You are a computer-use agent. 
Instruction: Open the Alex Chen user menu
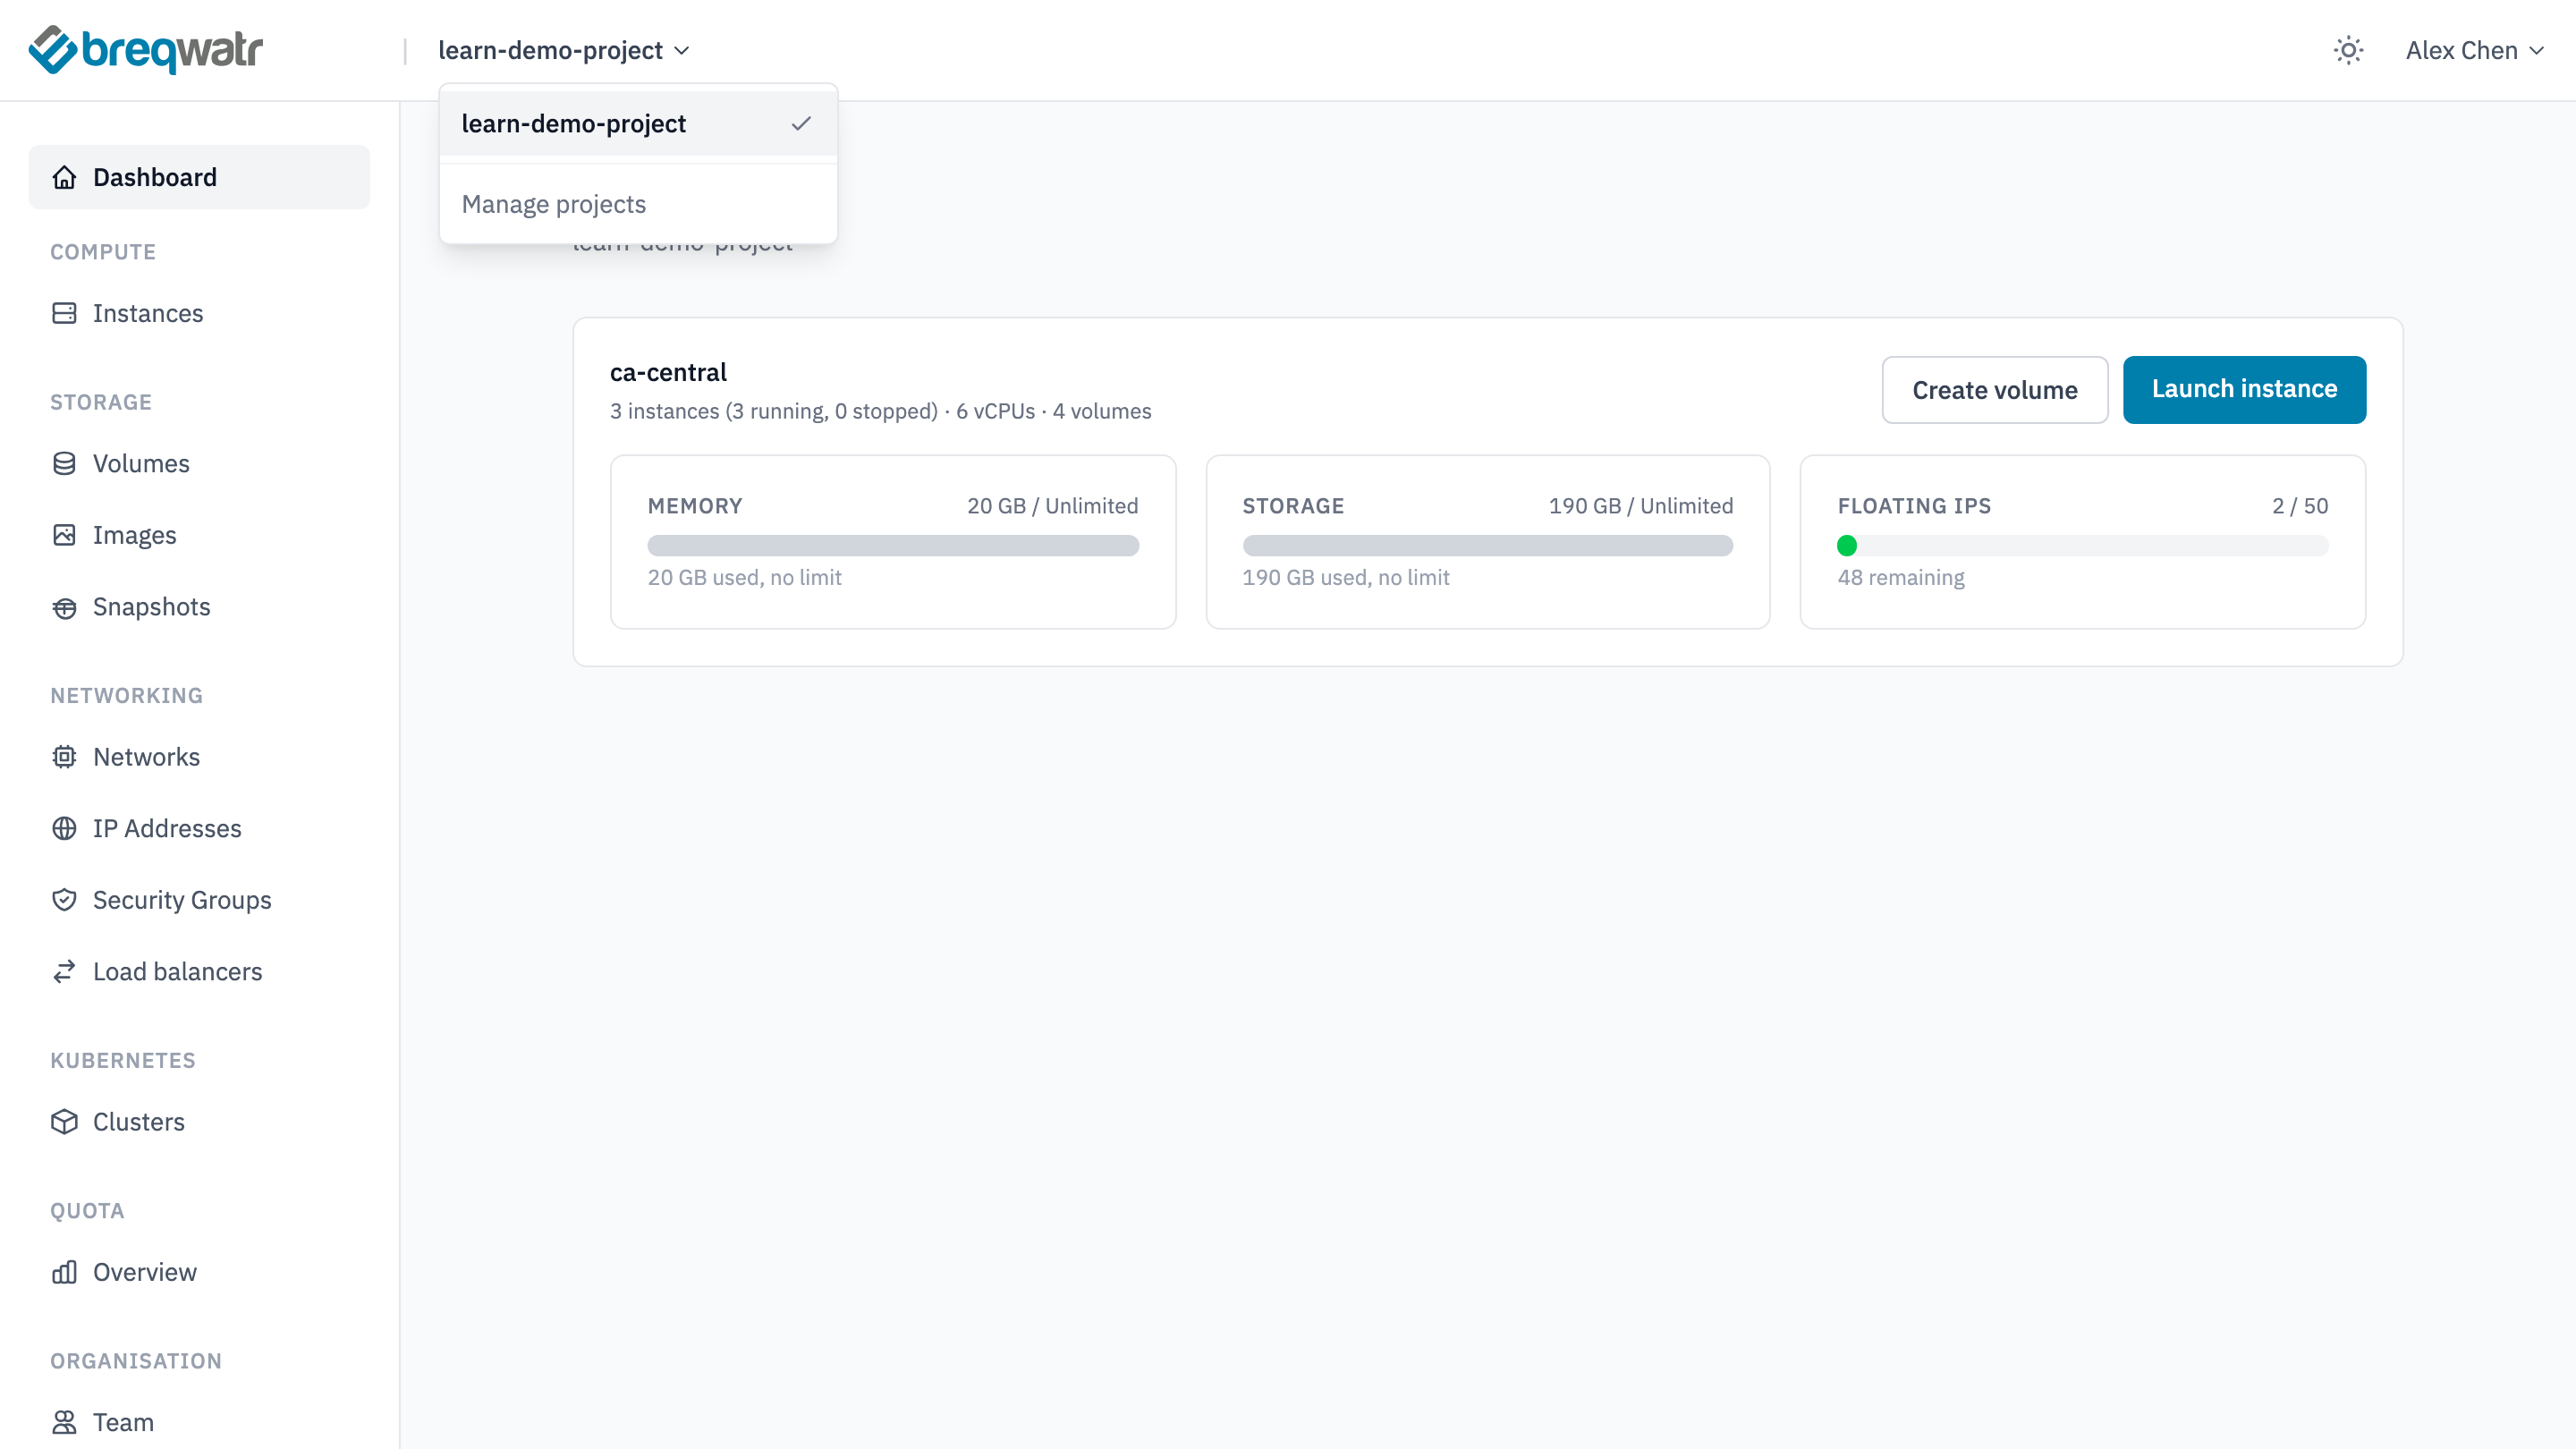(2475, 50)
